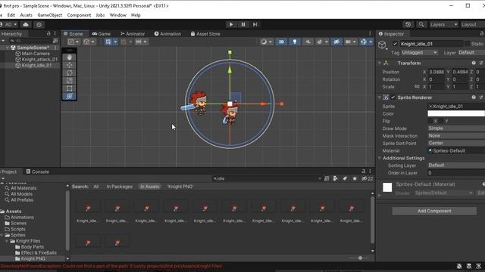Image resolution: width=485 pixels, height=272 pixels.
Task: Select the Transform tool in scene toolbar
Action: (69, 96)
